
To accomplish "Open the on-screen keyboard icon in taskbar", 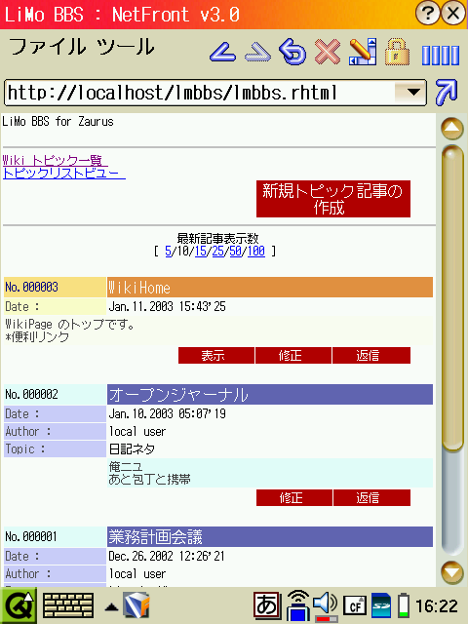I will tap(68, 605).
